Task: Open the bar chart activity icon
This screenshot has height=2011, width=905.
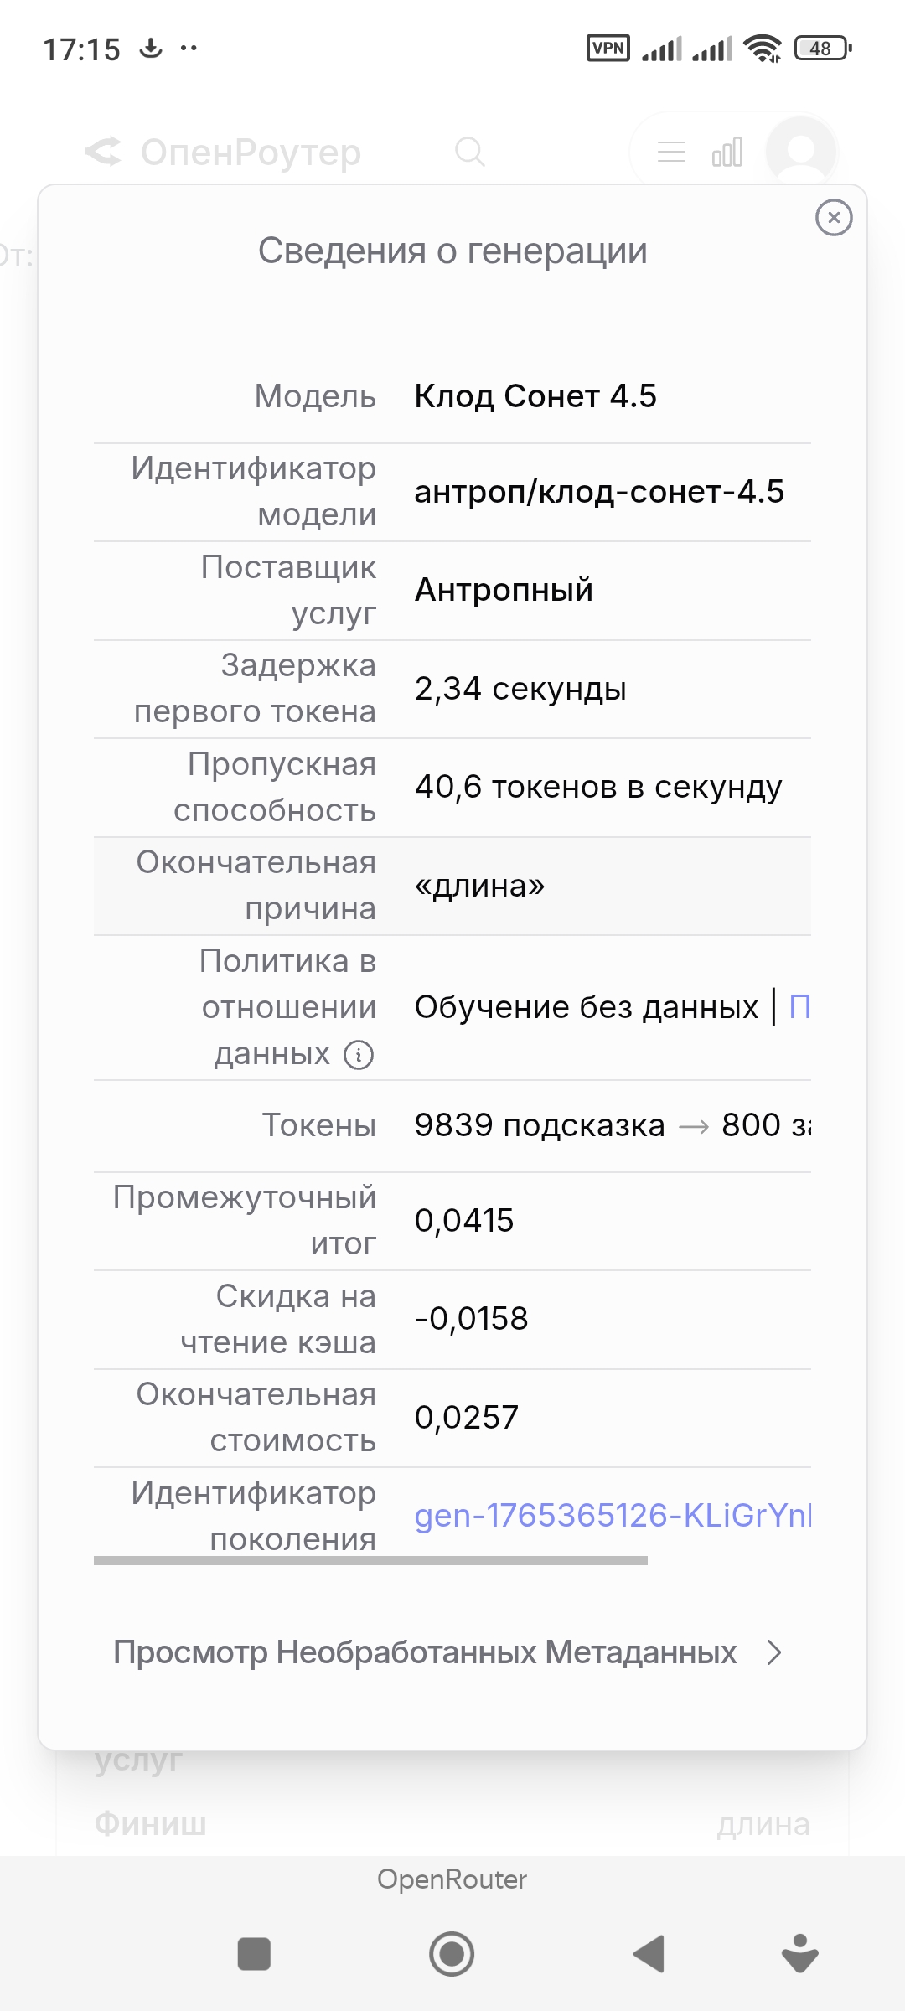Action: pos(727,152)
